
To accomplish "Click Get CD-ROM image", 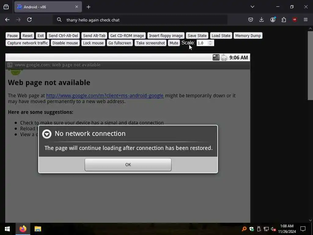I will click(127, 35).
